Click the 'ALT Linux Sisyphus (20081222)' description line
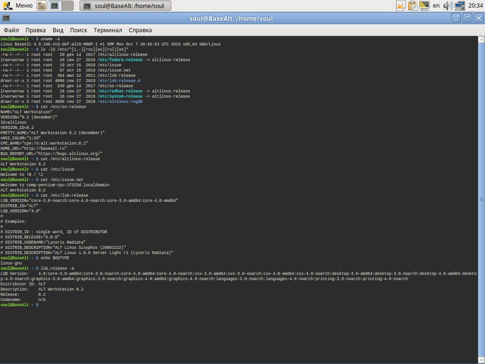Image resolution: width=485 pixels, height=364 pixels. (x=63, y=247)
